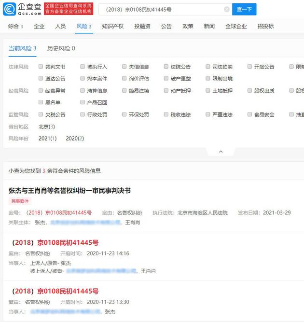This screenshot has width=304, height=322.
Task: Tick the 裁判文书 checkbox
Action: click(41, 67)
